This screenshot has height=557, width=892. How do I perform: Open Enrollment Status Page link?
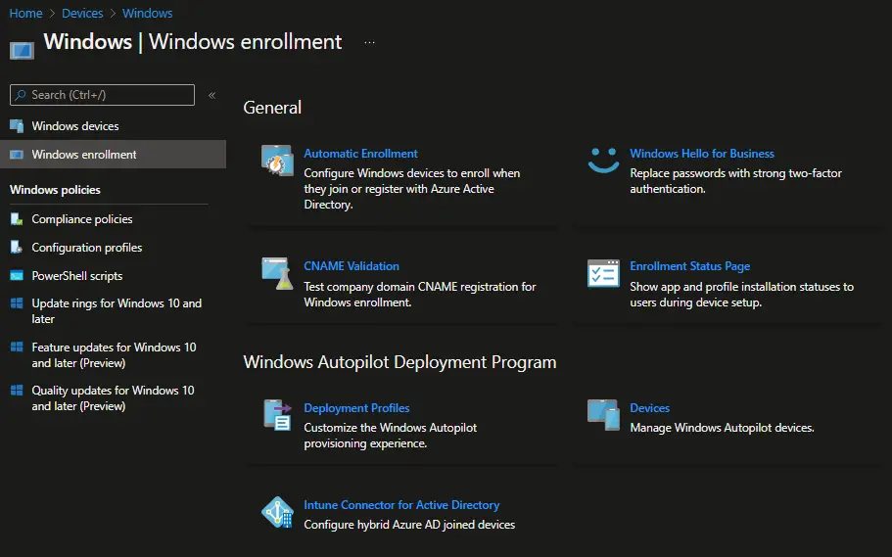coord(690,266)
